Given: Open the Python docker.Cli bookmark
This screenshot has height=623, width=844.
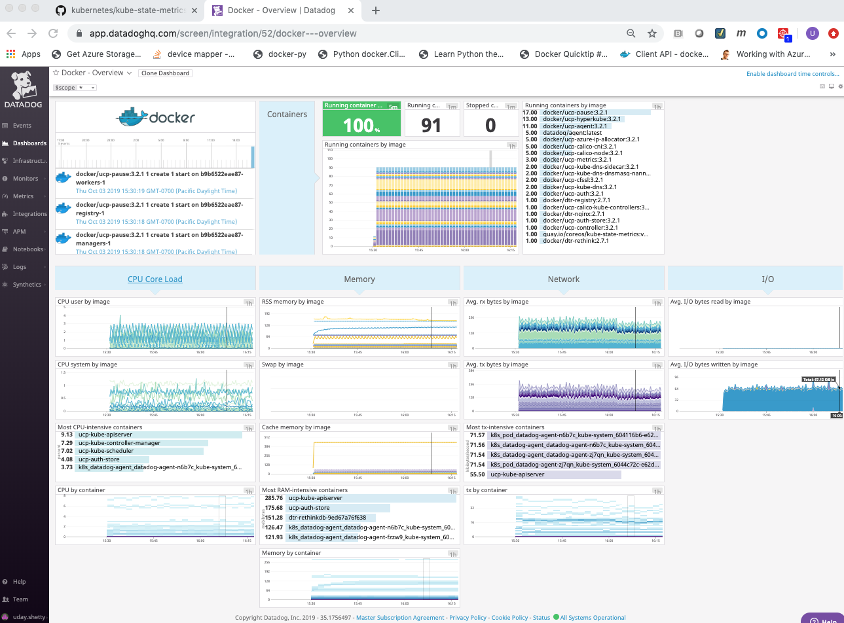Looking at the screenshot, I should [361, 54].
